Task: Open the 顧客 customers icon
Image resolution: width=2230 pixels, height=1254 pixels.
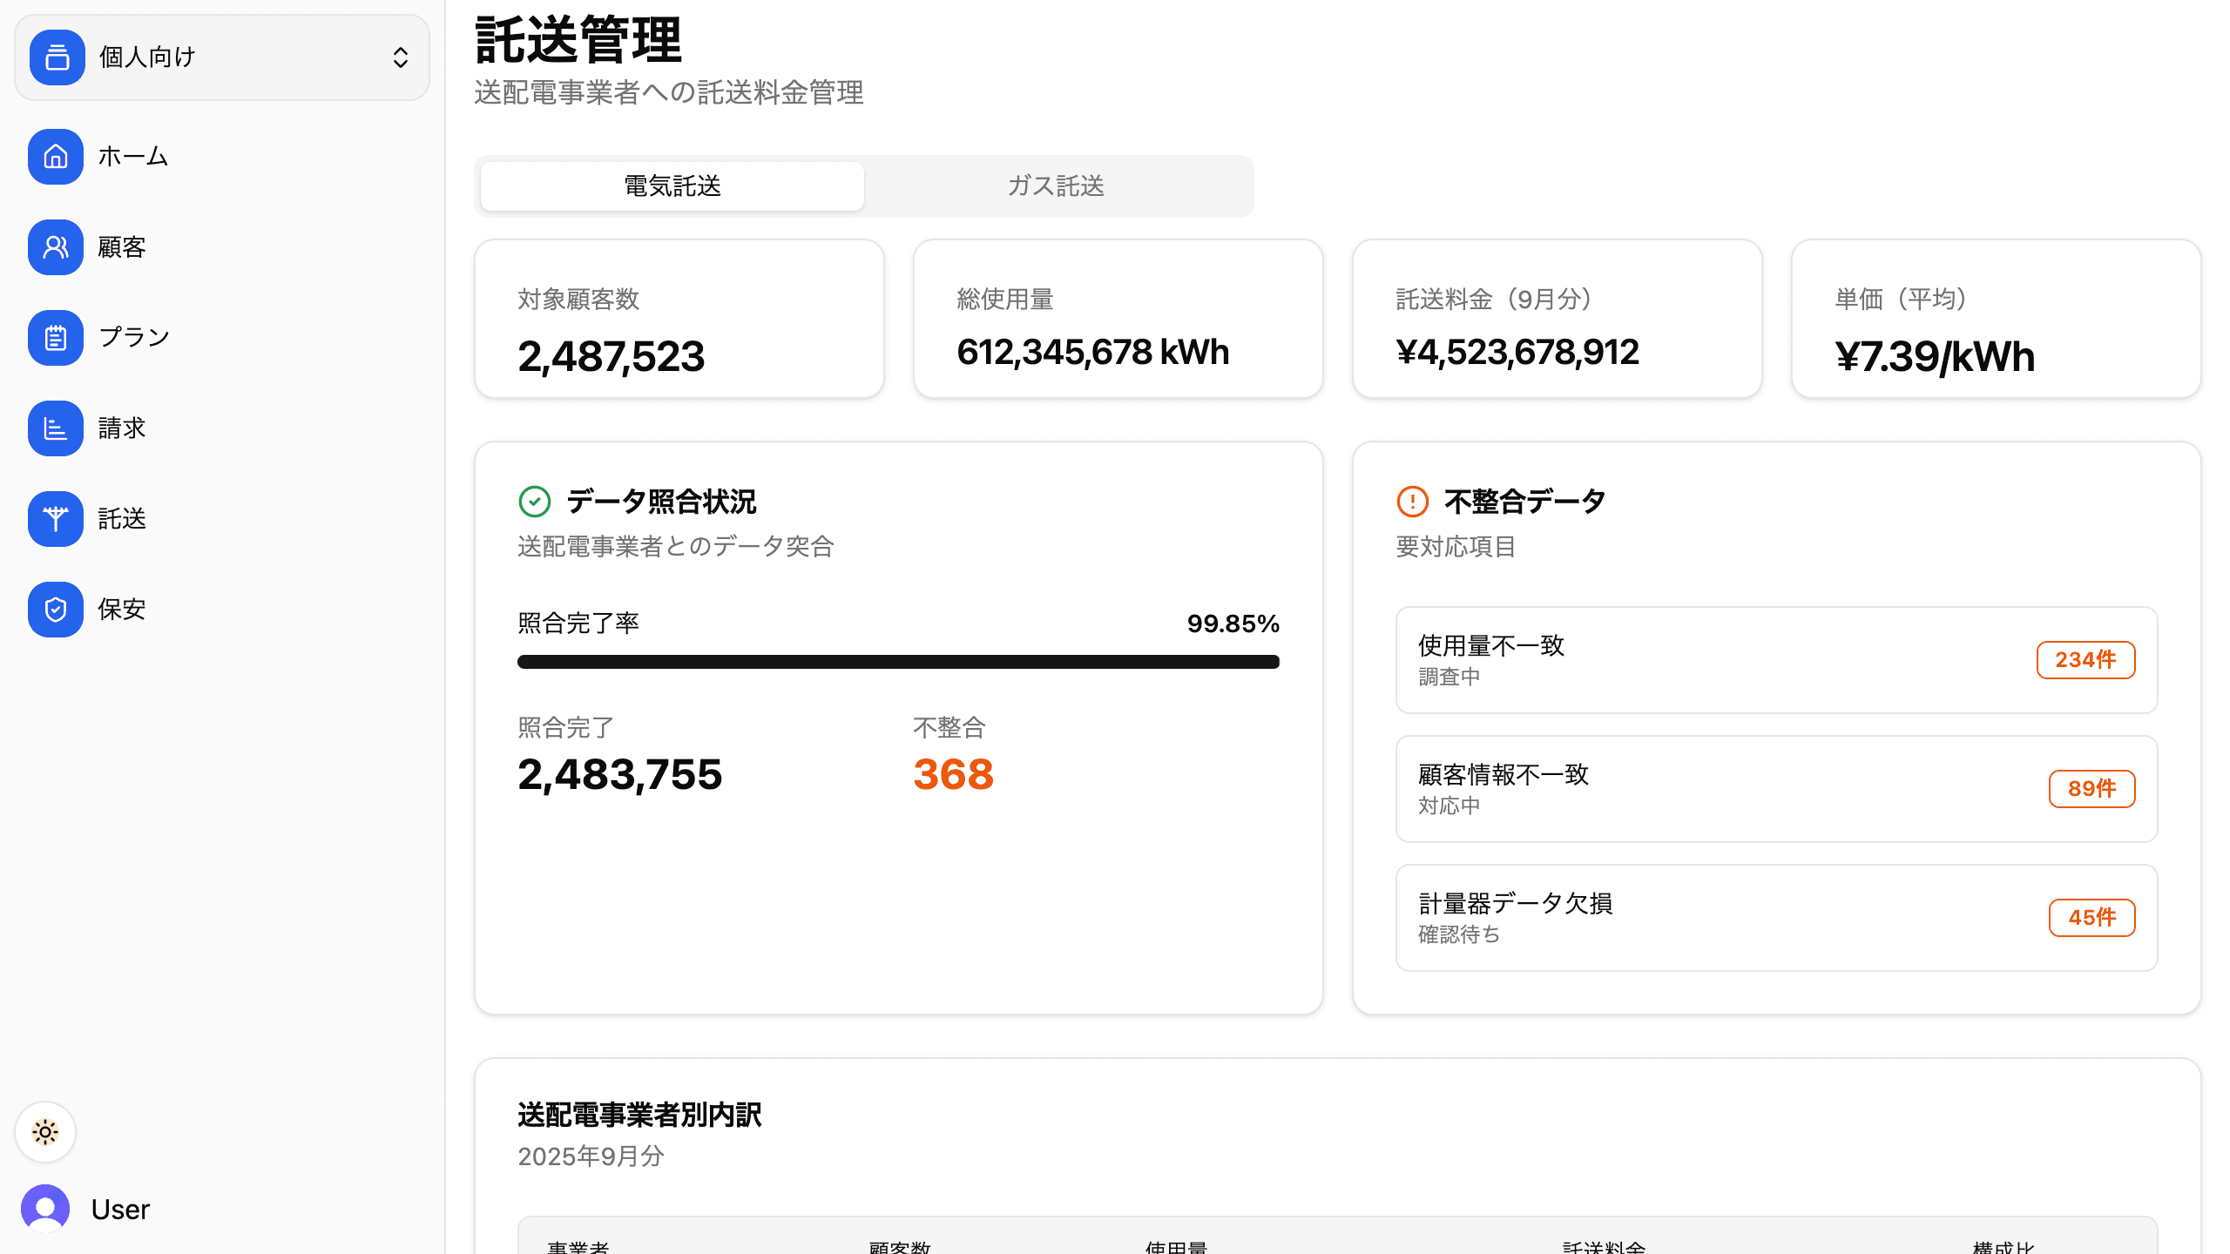Action: [x=56, y=247]
